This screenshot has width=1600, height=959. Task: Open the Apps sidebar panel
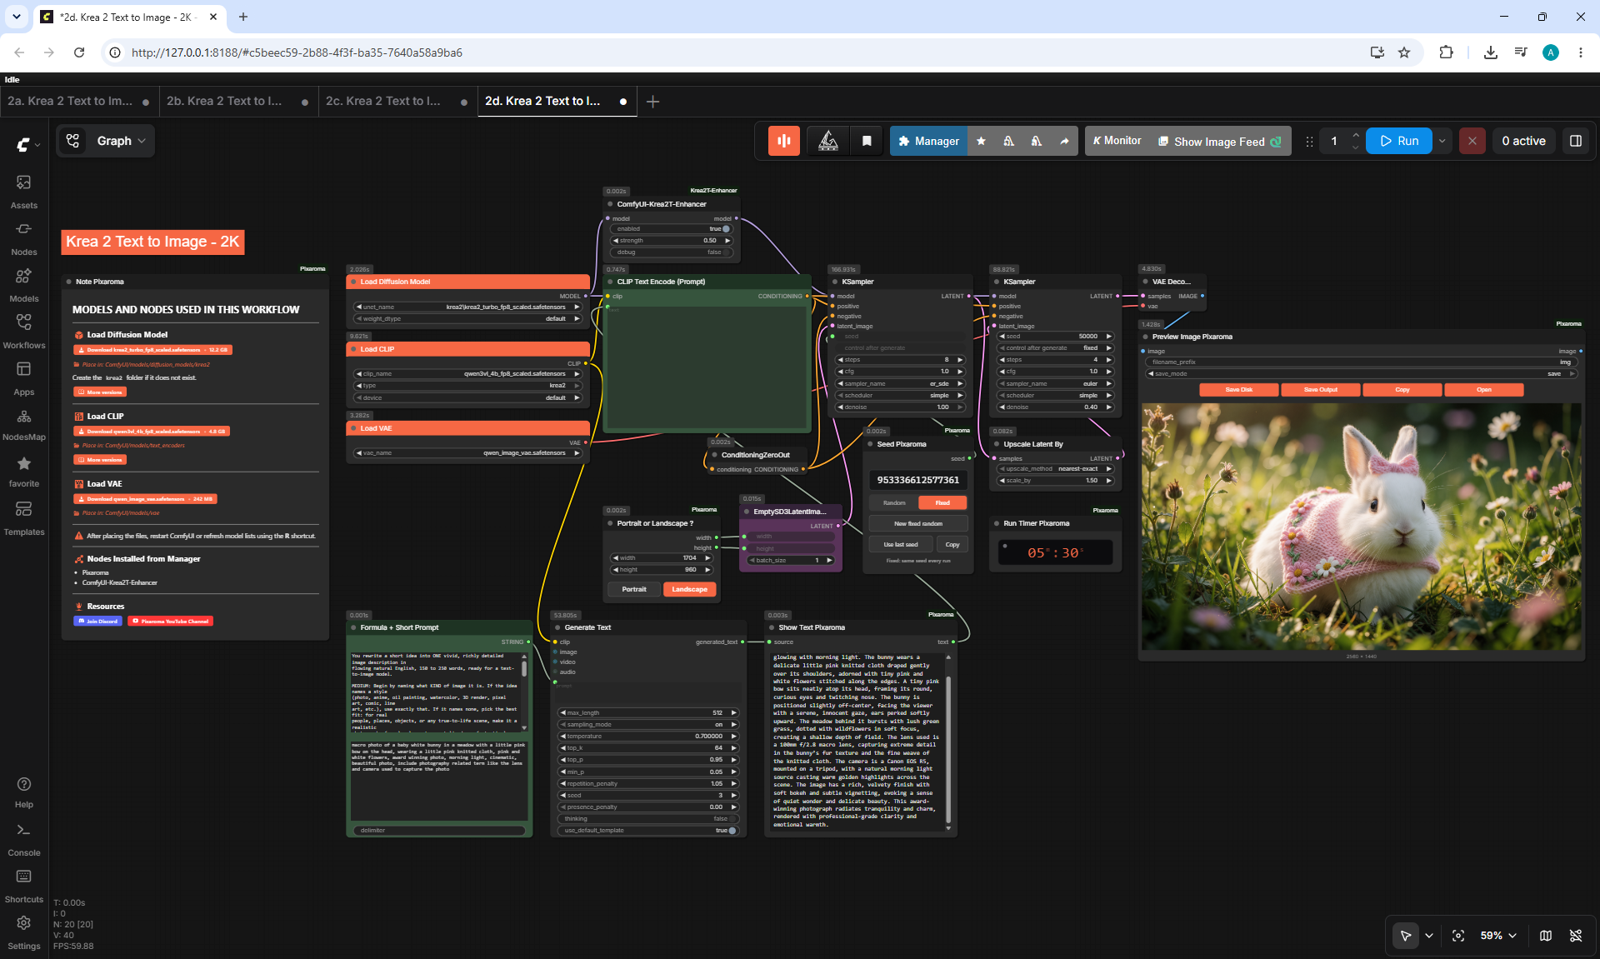[24, 378]
